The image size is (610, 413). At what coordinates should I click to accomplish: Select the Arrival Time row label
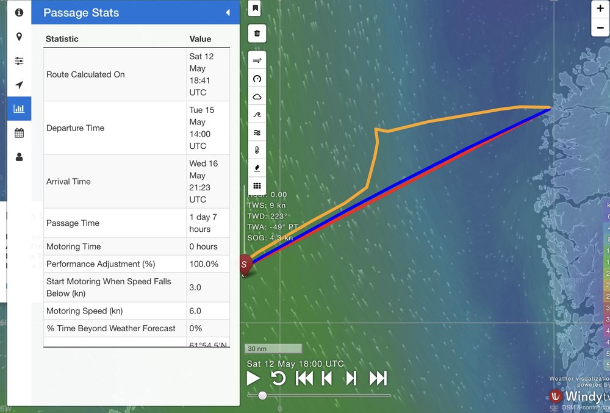(68, 181)
